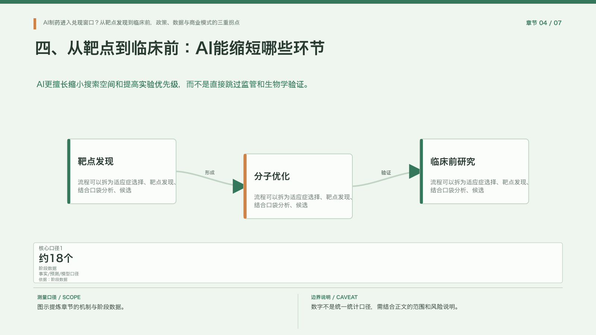Click the description text under '靶点发现'
Screen dimensions: 596x335
click(x=127, y=186)
